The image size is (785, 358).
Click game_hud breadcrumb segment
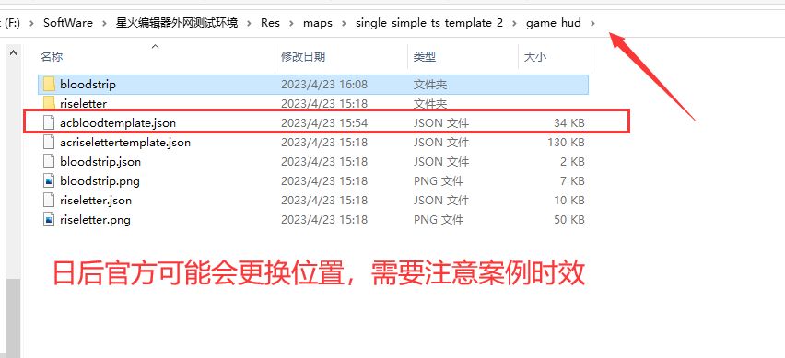(x=553, y=23)
